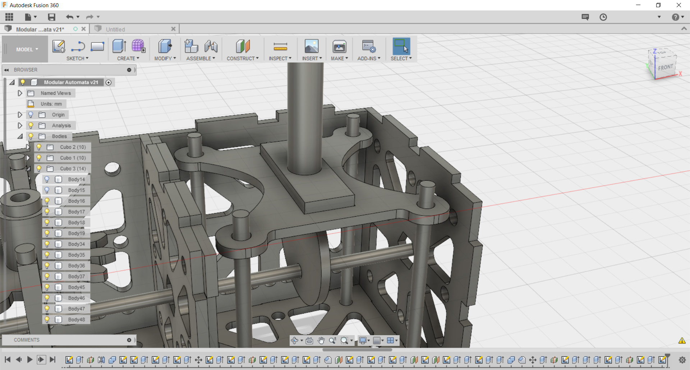
Task: Select the New Component tool
Action: 191,46
